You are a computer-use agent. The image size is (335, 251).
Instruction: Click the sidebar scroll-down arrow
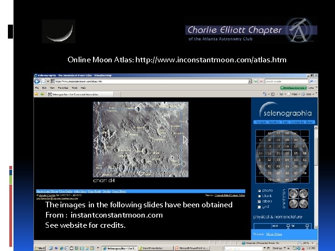316,227
